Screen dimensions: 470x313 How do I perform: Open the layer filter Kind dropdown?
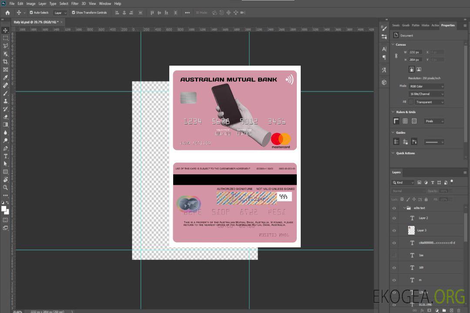(x=403, y=183)
